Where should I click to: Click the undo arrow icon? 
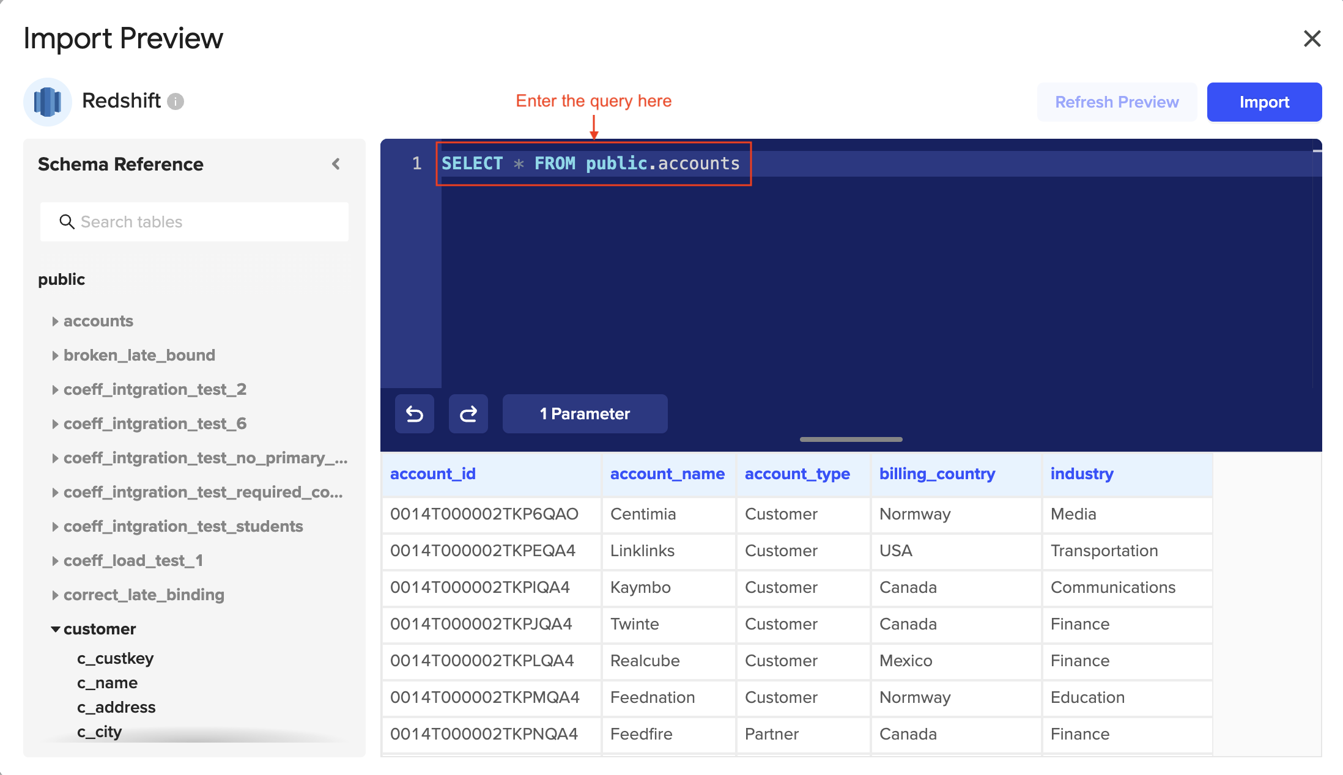[414, 414]
